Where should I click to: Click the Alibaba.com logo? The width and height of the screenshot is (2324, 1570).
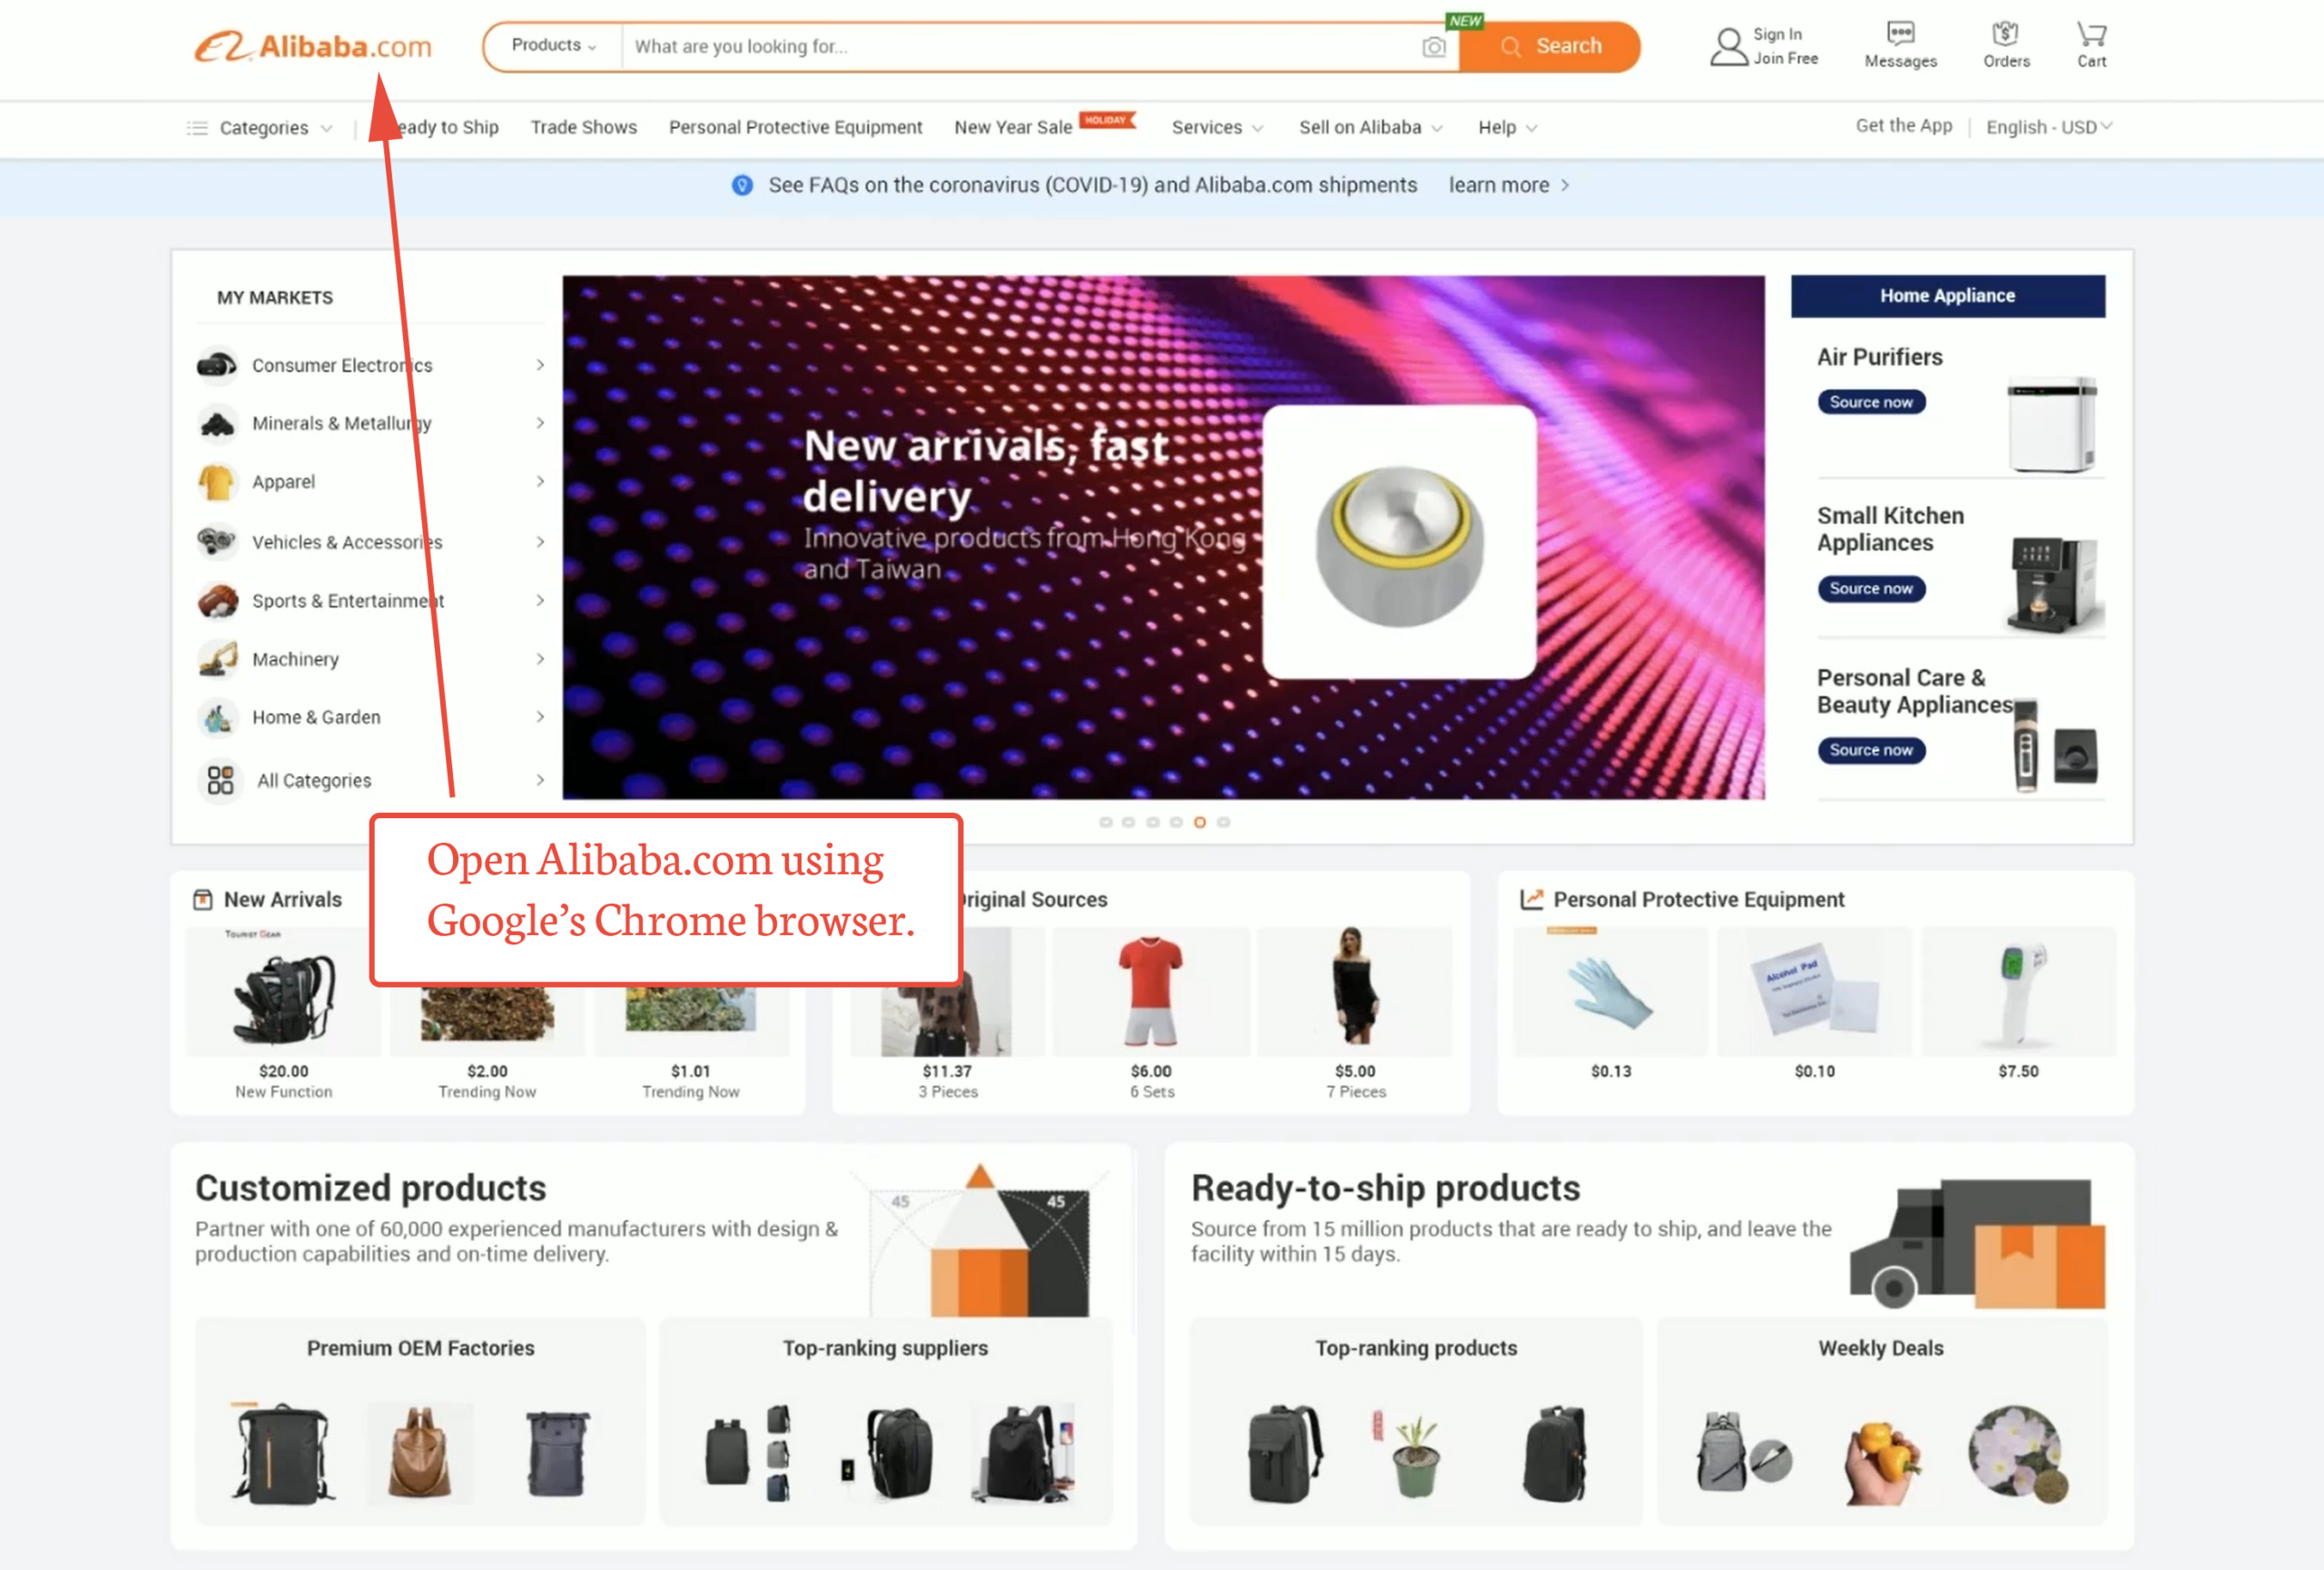click(313, 46)
